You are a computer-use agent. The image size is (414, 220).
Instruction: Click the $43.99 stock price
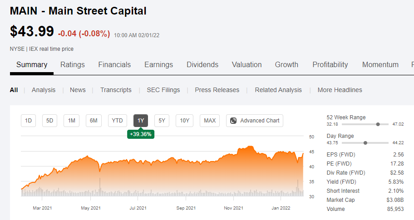point(32,31)
